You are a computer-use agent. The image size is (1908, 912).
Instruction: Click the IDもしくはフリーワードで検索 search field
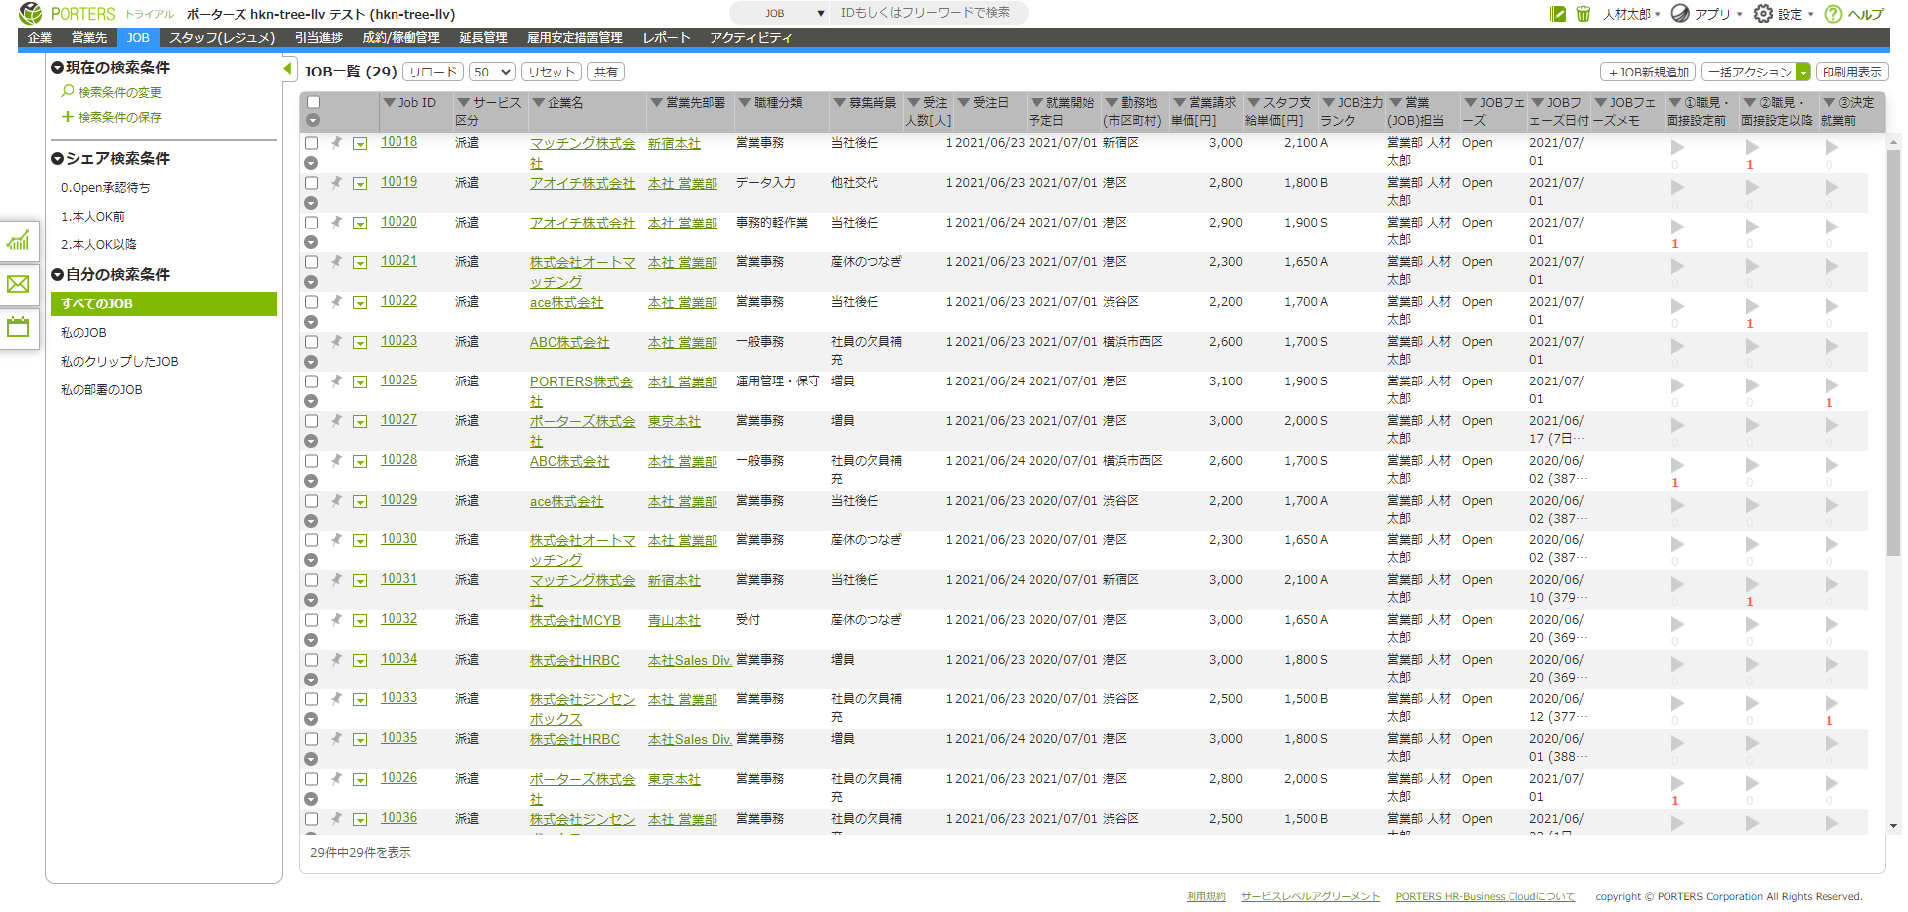point(929,13)
